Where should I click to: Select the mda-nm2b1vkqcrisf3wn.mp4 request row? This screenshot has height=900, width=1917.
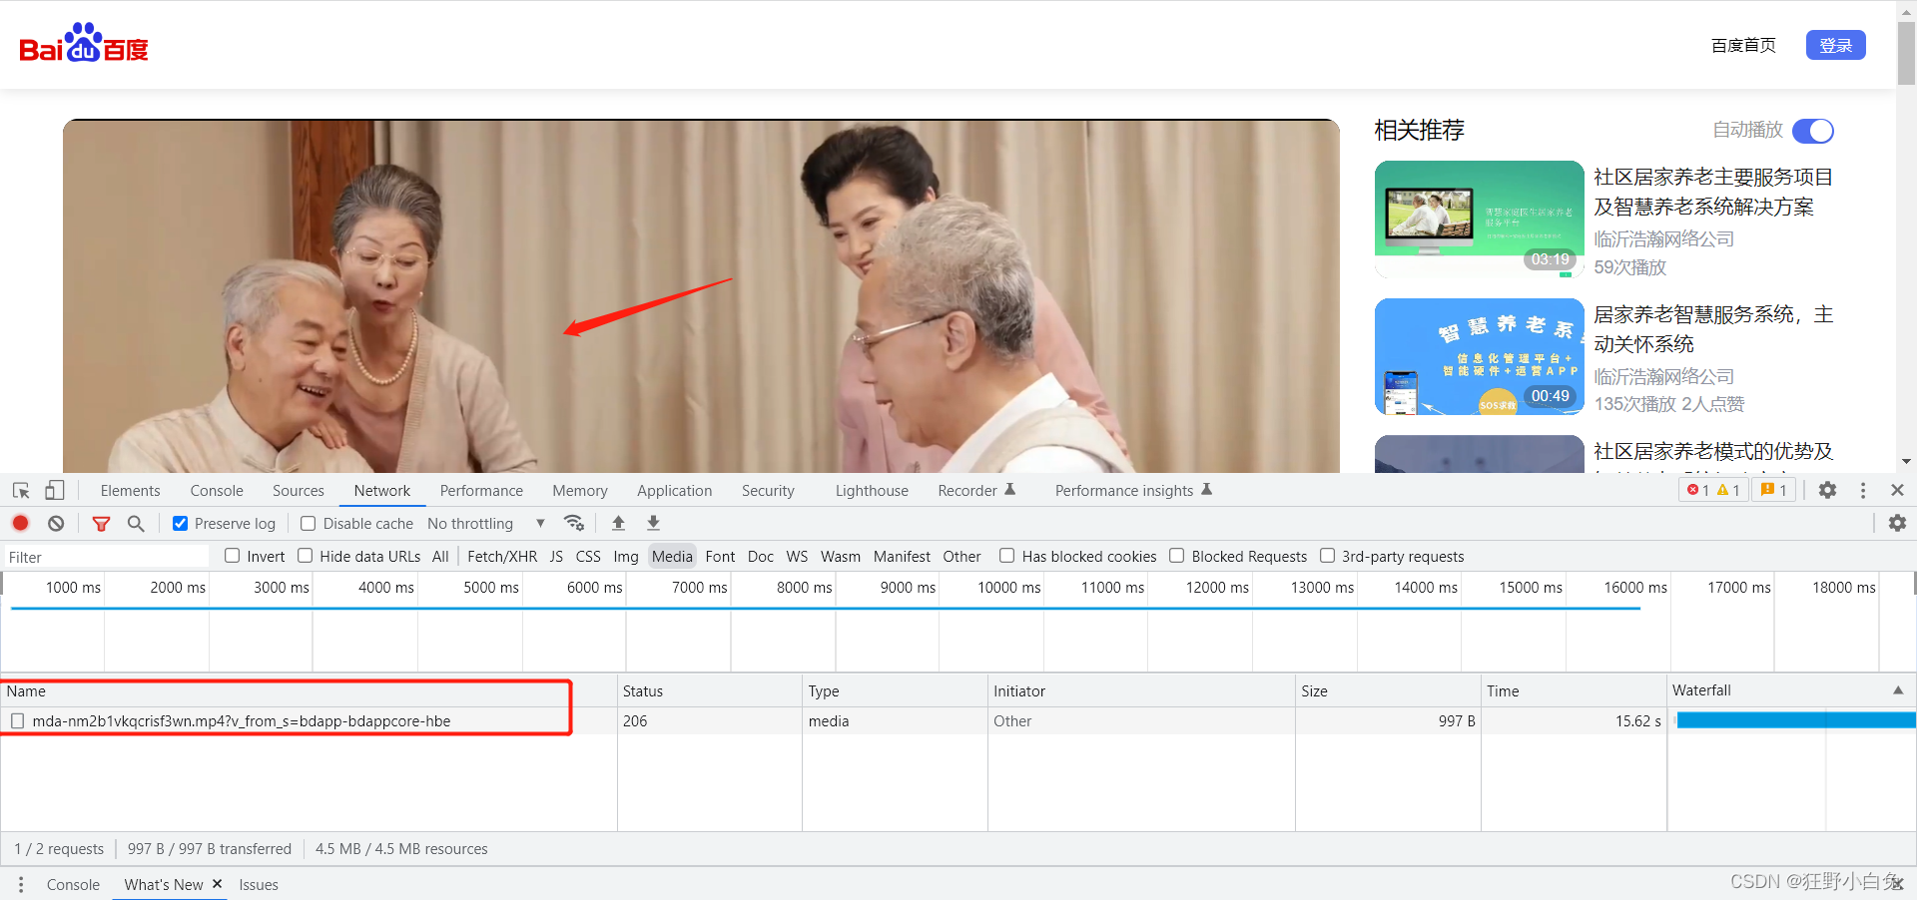[x=958, y=720]
